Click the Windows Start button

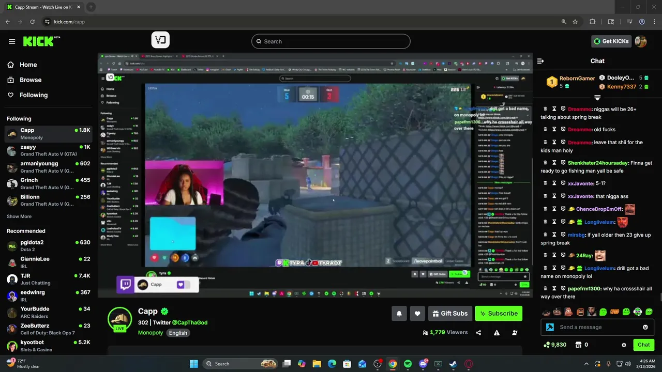(x=194, y=364)
